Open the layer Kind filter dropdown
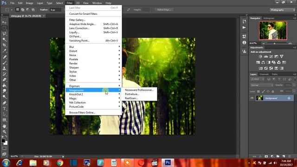The width and height of the screenshot is (297, 167). coord(257,79)
